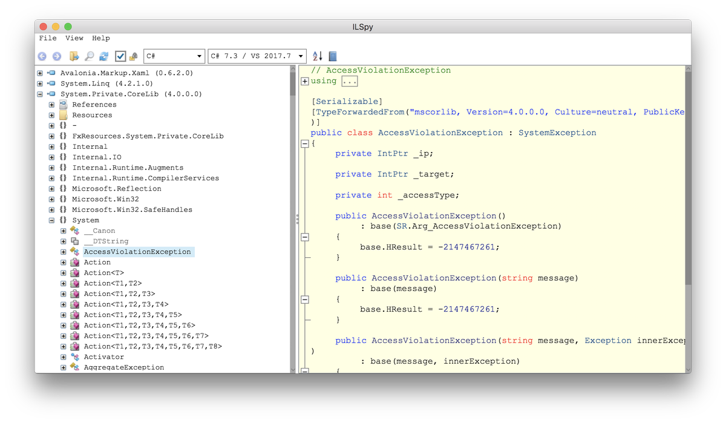Select the Action<T1,T2> tree item
Viewport: 726px width, 423px height.
[x=113, y=283]
